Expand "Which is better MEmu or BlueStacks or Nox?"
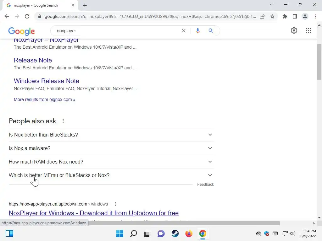The width and height of the screenshot is (322, 241). [111, 175]
